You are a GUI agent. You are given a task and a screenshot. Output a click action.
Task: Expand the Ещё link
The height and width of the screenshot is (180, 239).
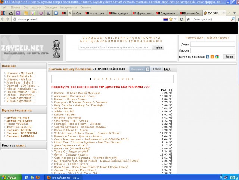point(167,69)
